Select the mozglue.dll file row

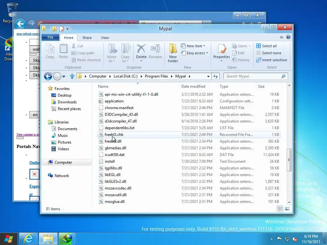pos(189,202)
